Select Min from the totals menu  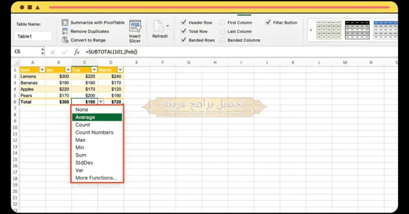[97, 148]
